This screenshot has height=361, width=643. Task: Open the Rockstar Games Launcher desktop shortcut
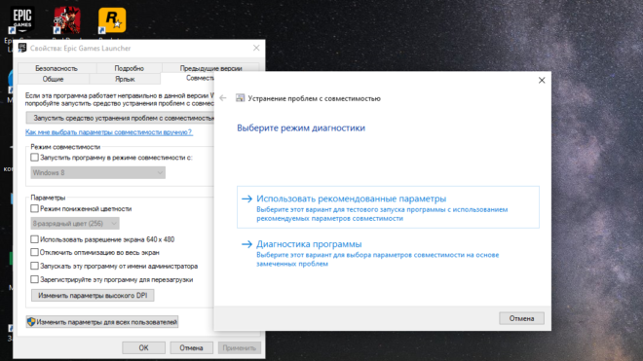point(112,20)
